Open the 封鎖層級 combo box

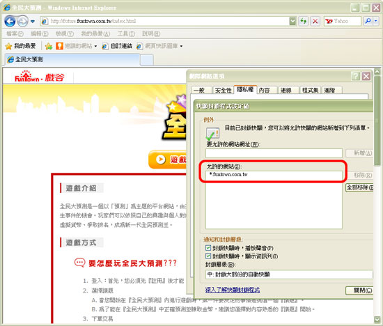289,274
